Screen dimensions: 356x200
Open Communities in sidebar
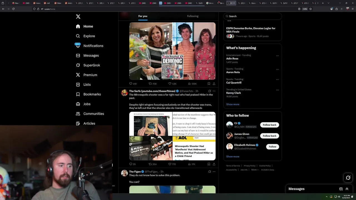pos(90,114)
